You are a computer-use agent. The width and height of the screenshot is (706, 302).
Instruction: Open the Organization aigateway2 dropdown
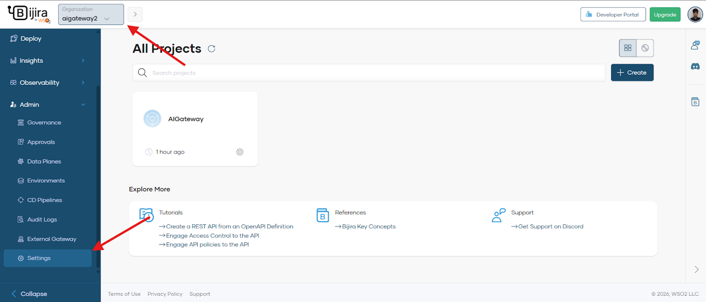91,14
